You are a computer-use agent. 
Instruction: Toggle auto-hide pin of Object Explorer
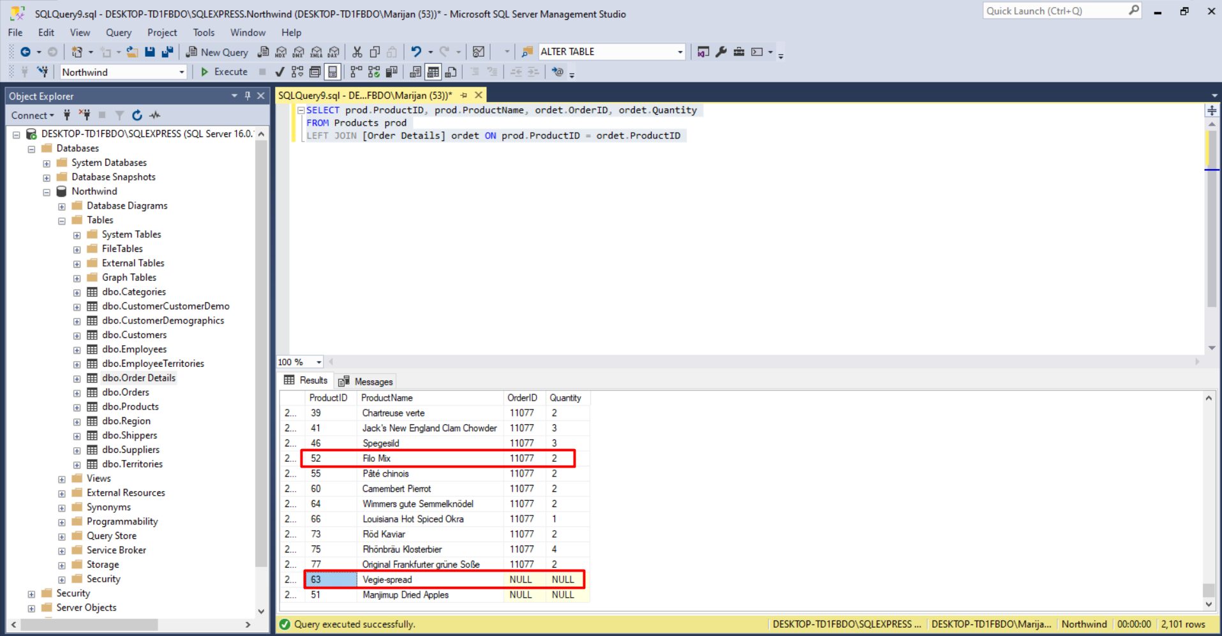click(x=248, y=96)
